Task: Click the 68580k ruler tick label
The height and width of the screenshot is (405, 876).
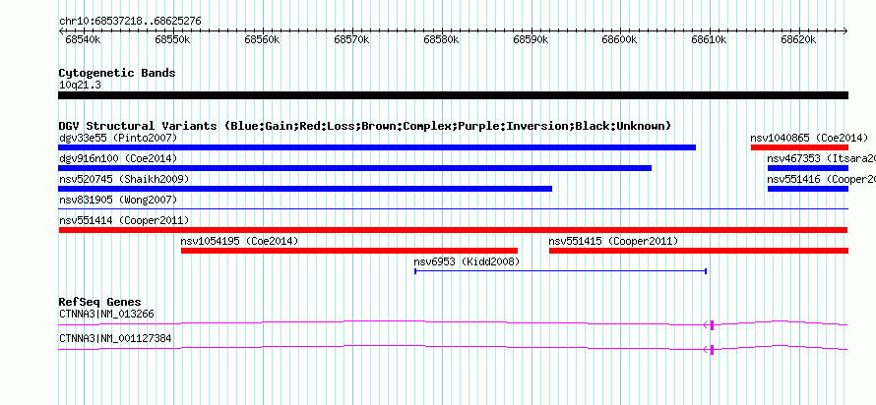Action: click(x=441, y=40)
